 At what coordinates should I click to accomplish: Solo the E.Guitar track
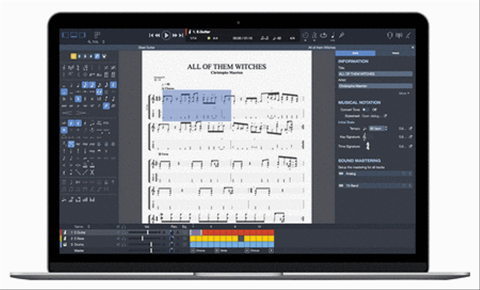124,232
